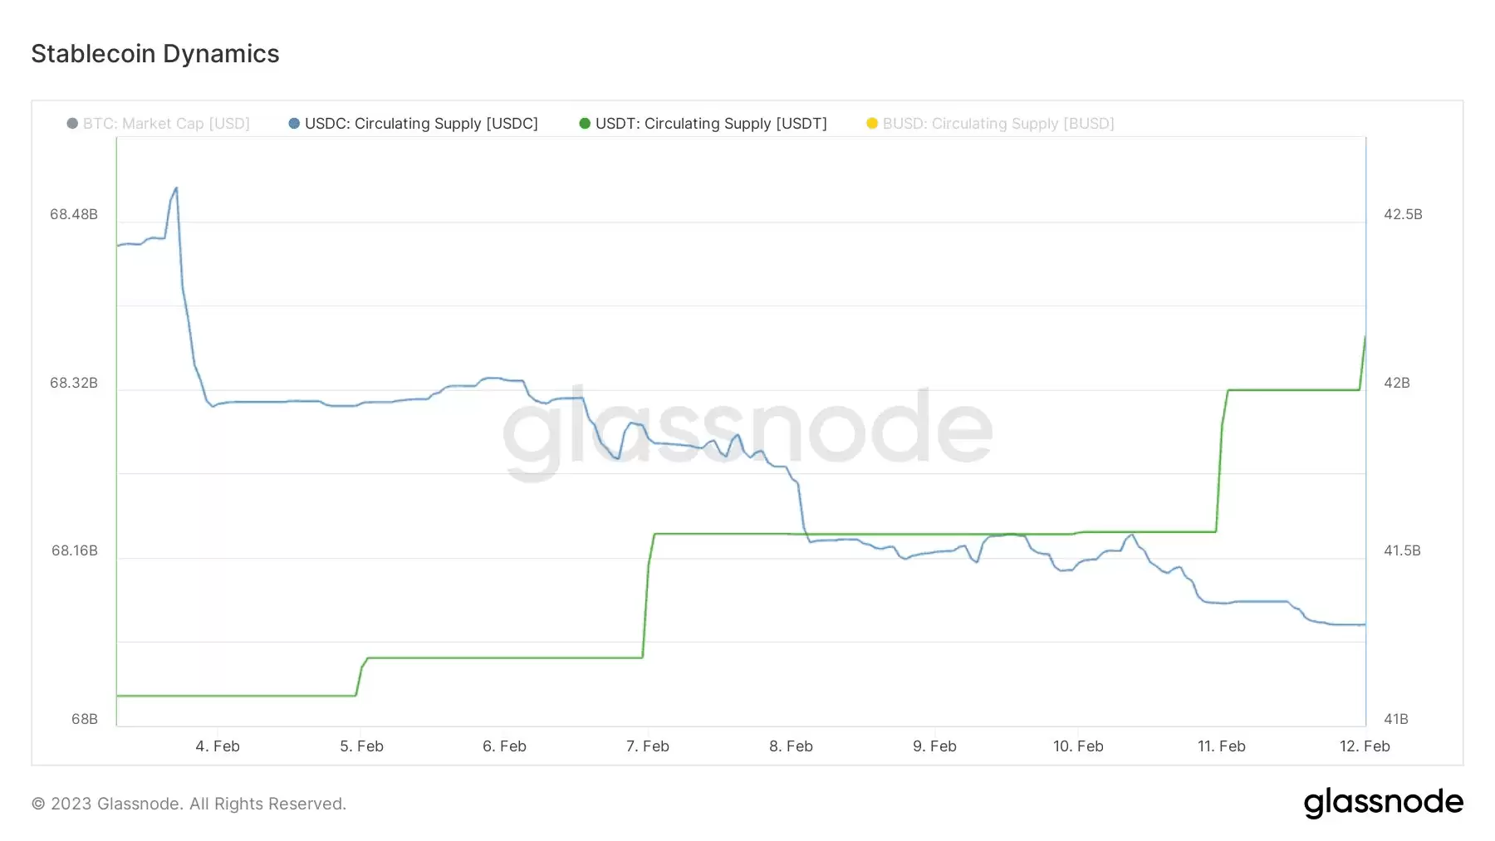
Task: Click the 41.5B right axis label
Action: (1402, 550)
